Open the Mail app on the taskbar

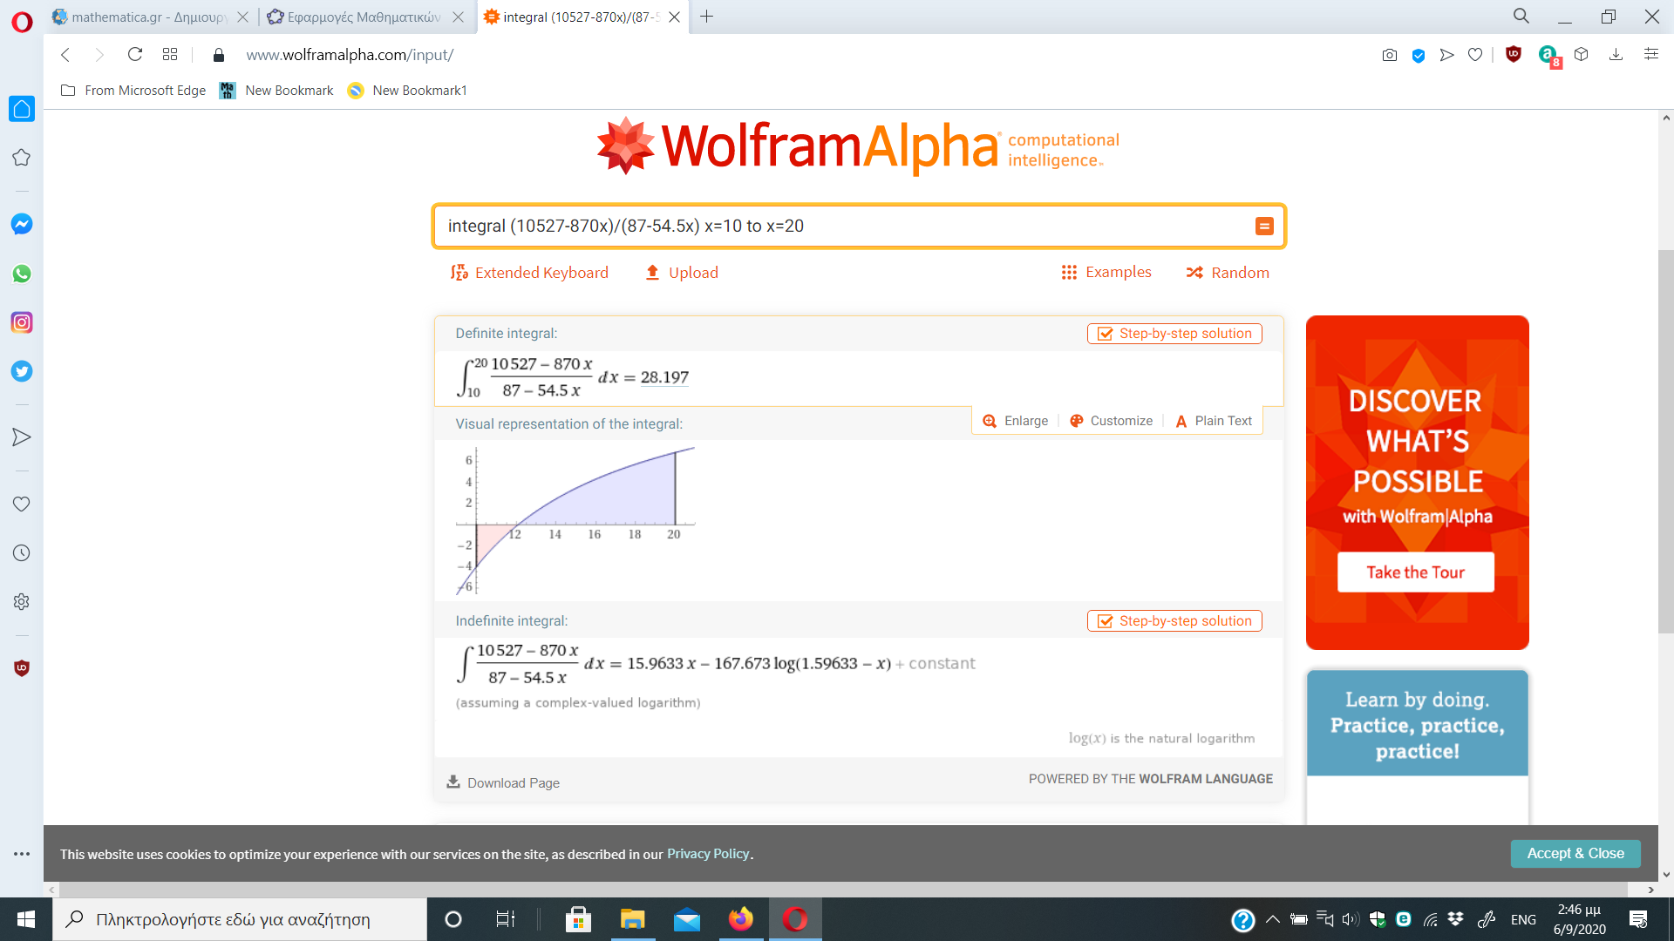pos(687,919)
